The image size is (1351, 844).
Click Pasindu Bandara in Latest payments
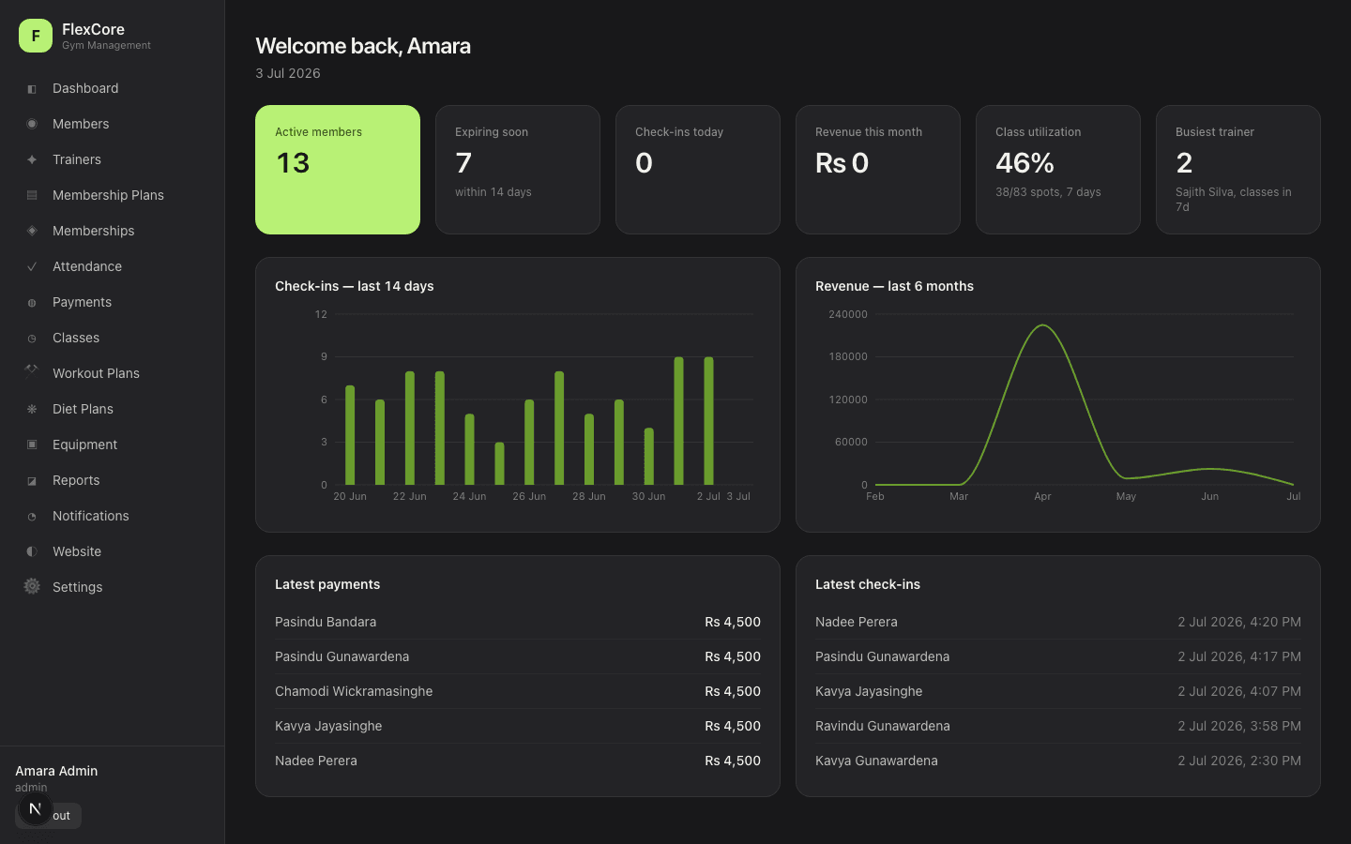pyautogui.click(x=326, y=622)
